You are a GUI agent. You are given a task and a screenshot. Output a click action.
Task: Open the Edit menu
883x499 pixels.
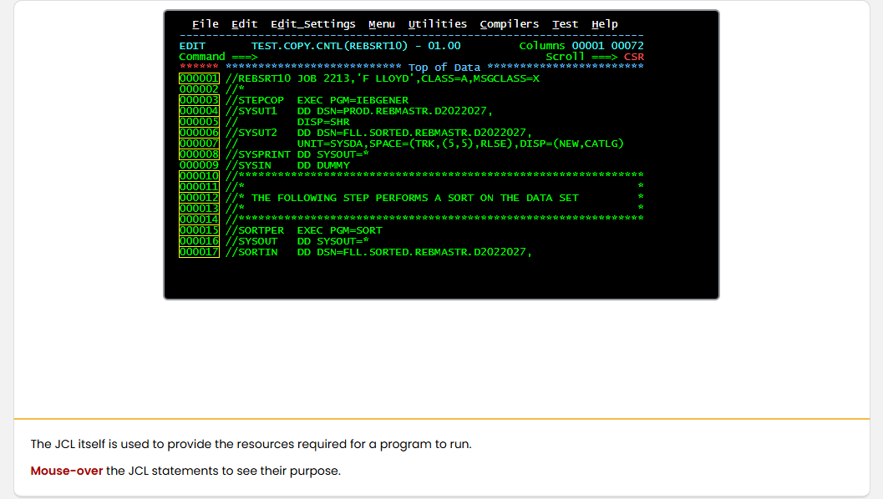tap(245, 24)
